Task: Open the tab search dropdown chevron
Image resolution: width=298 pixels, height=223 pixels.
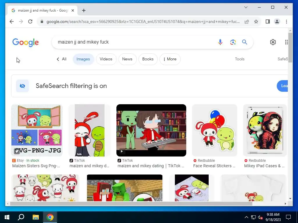Action: tap(246, 7)
